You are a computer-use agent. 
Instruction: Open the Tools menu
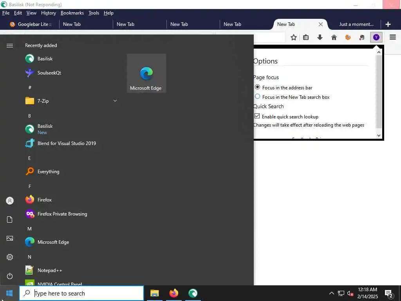pos(94,13)
